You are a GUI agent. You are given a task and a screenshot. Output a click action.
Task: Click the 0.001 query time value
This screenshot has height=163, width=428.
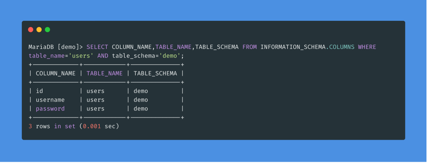coord(92,126)
